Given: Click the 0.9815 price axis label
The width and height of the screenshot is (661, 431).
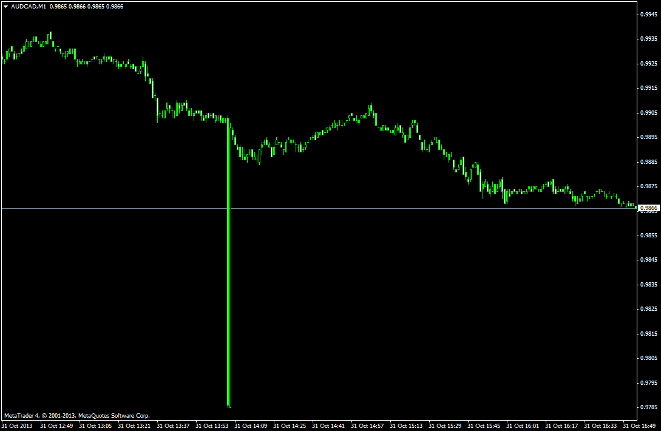Looking at the screenshot, I should point(649,334).
